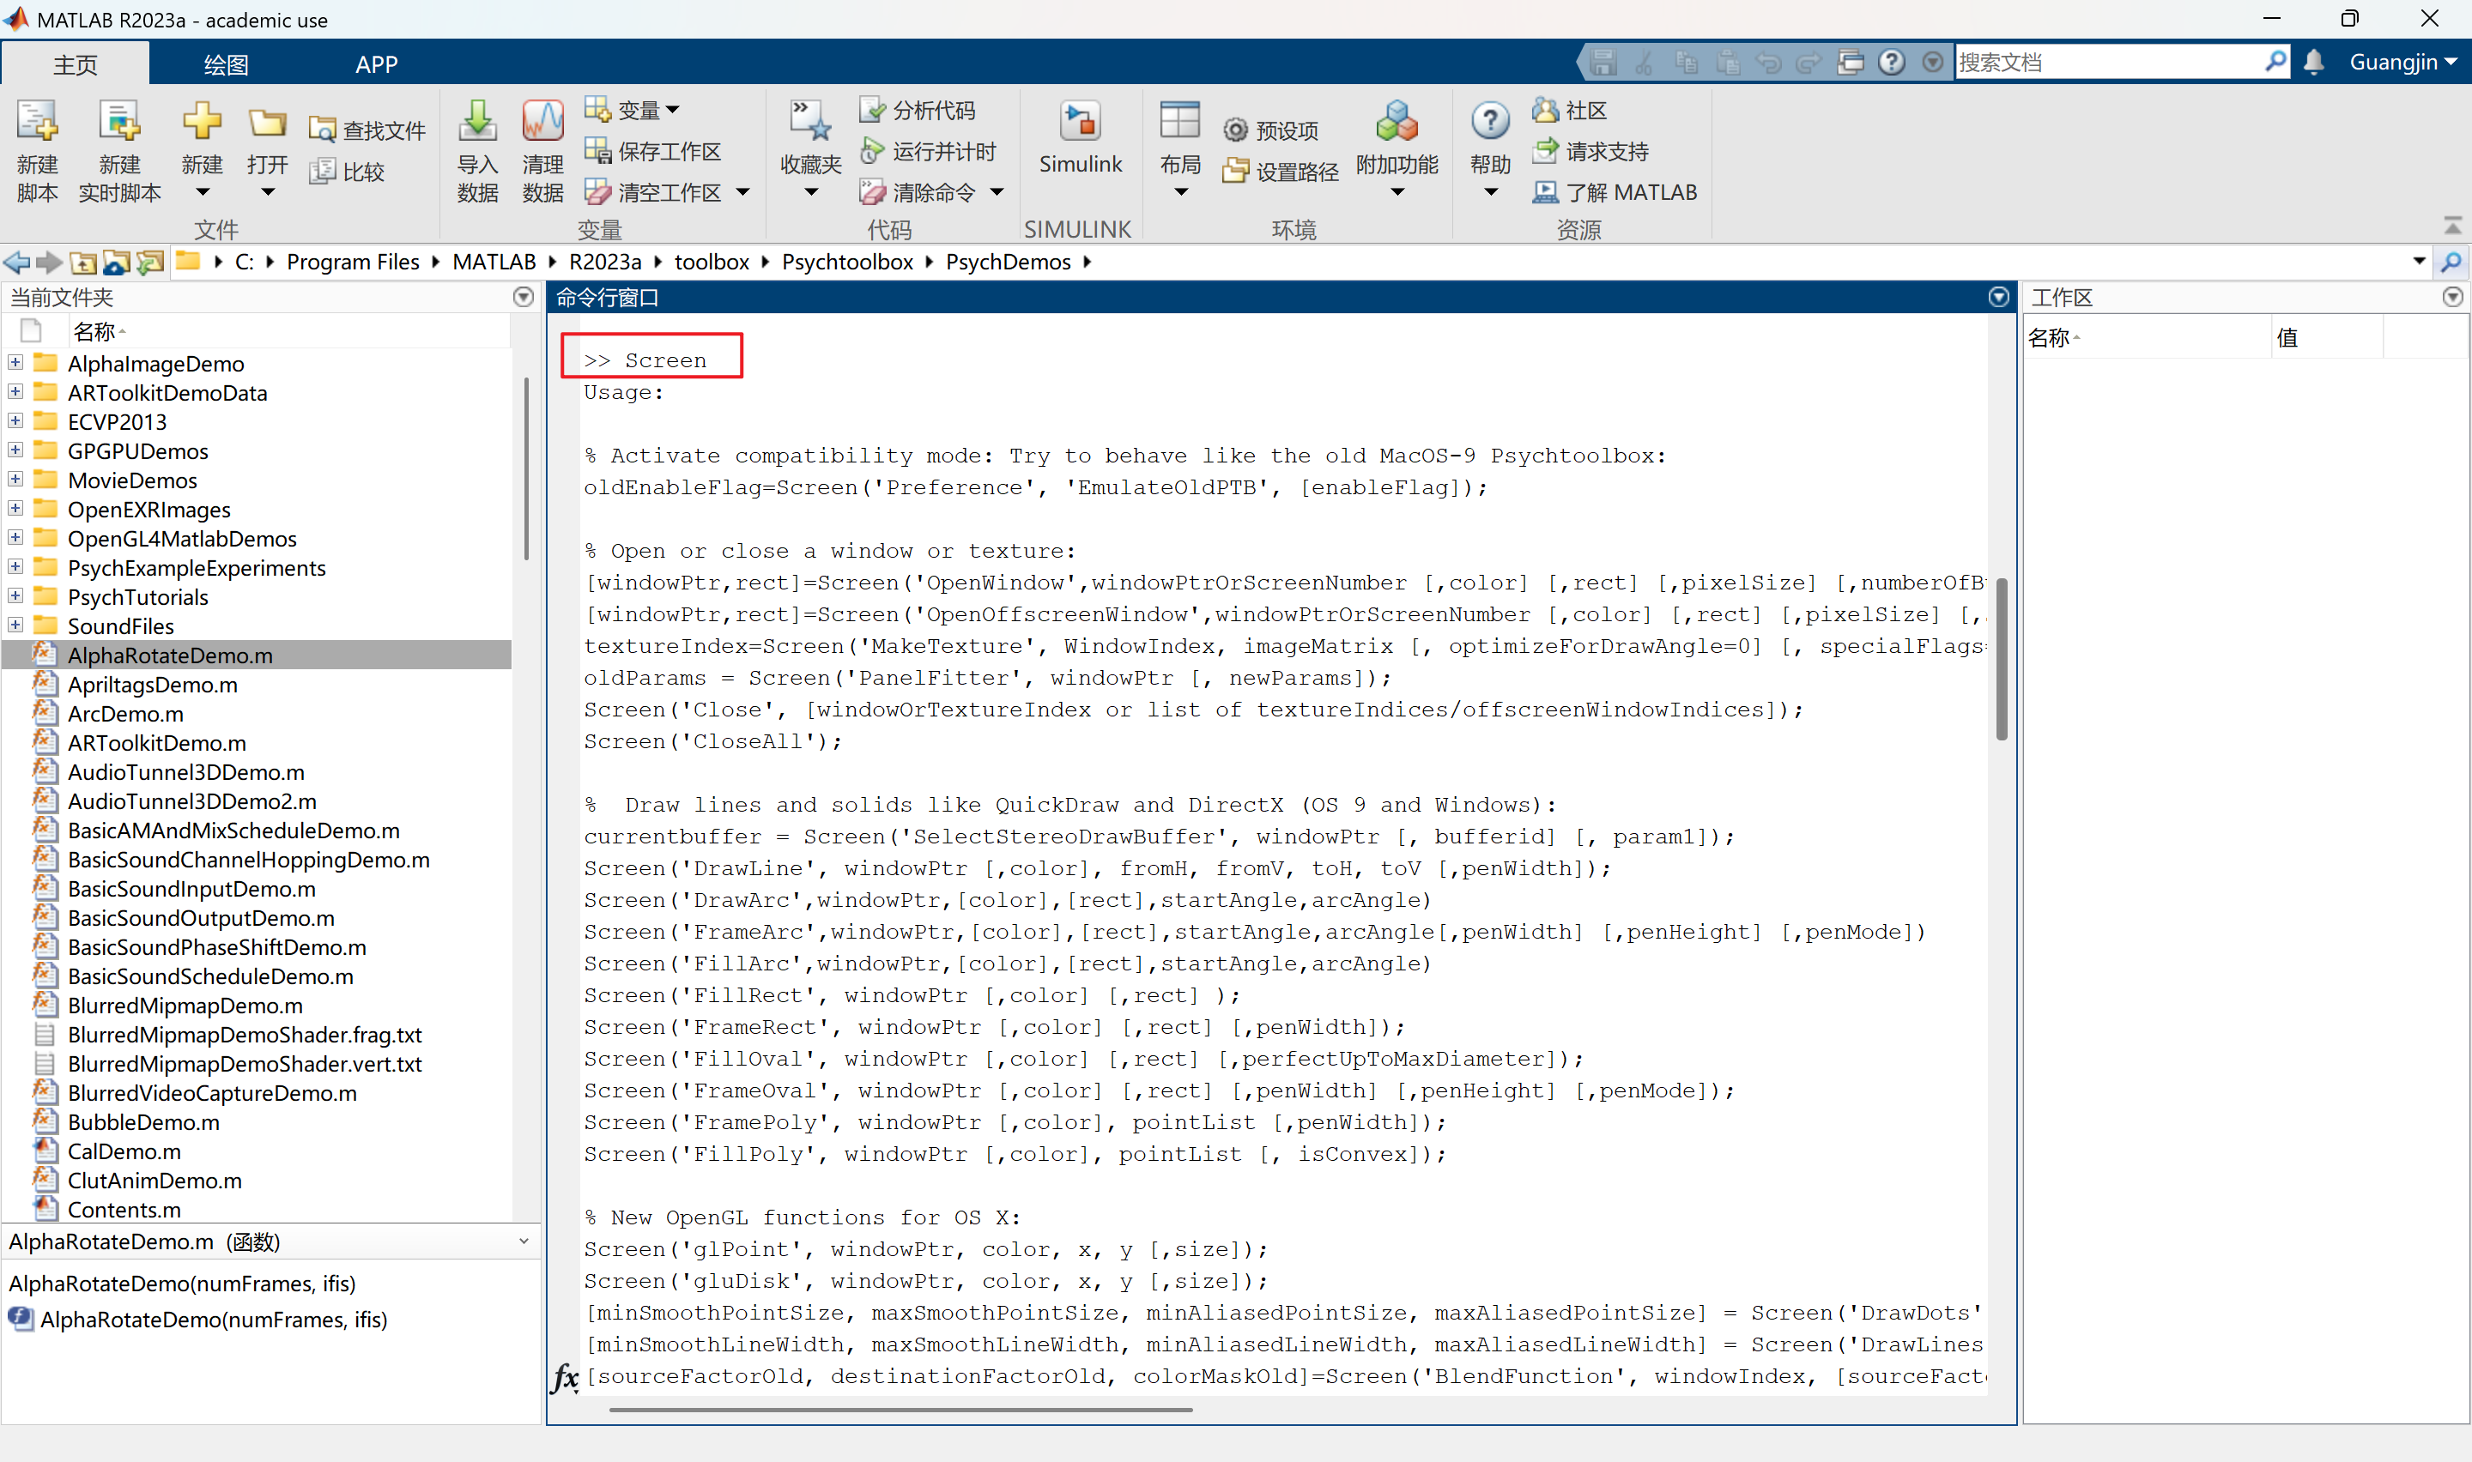Viewport: 2472px width, 1462px height.
Task: Open Preferences (预设项) gear icon
Action: pyautogui.click(x=1235, y=131)
